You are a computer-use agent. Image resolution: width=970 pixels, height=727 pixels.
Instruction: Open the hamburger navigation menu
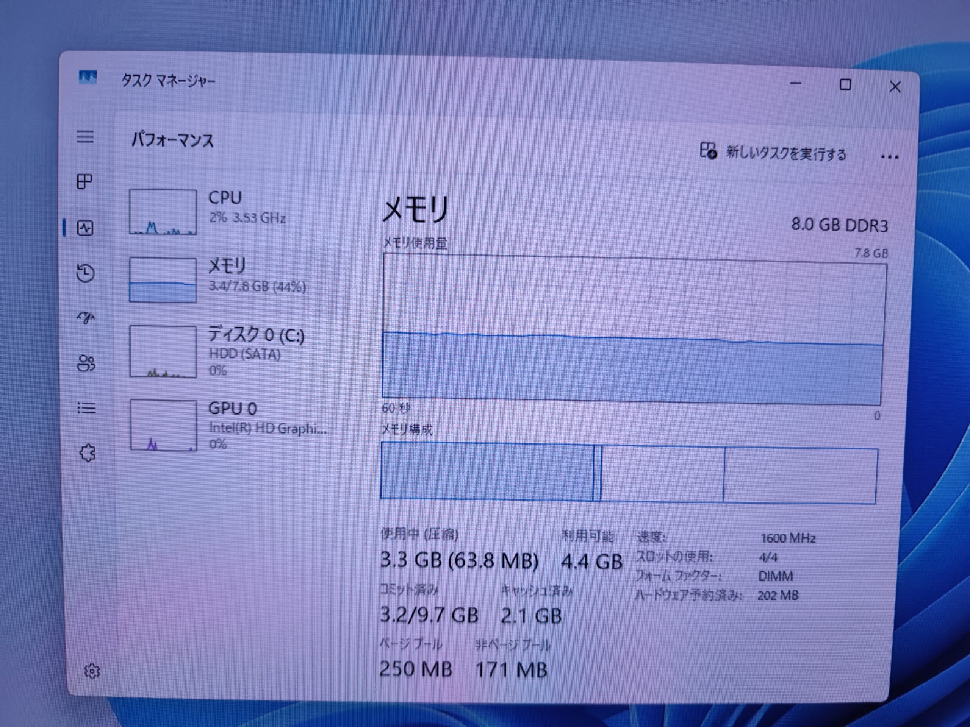pyautogui.click(x=85, y=137)
